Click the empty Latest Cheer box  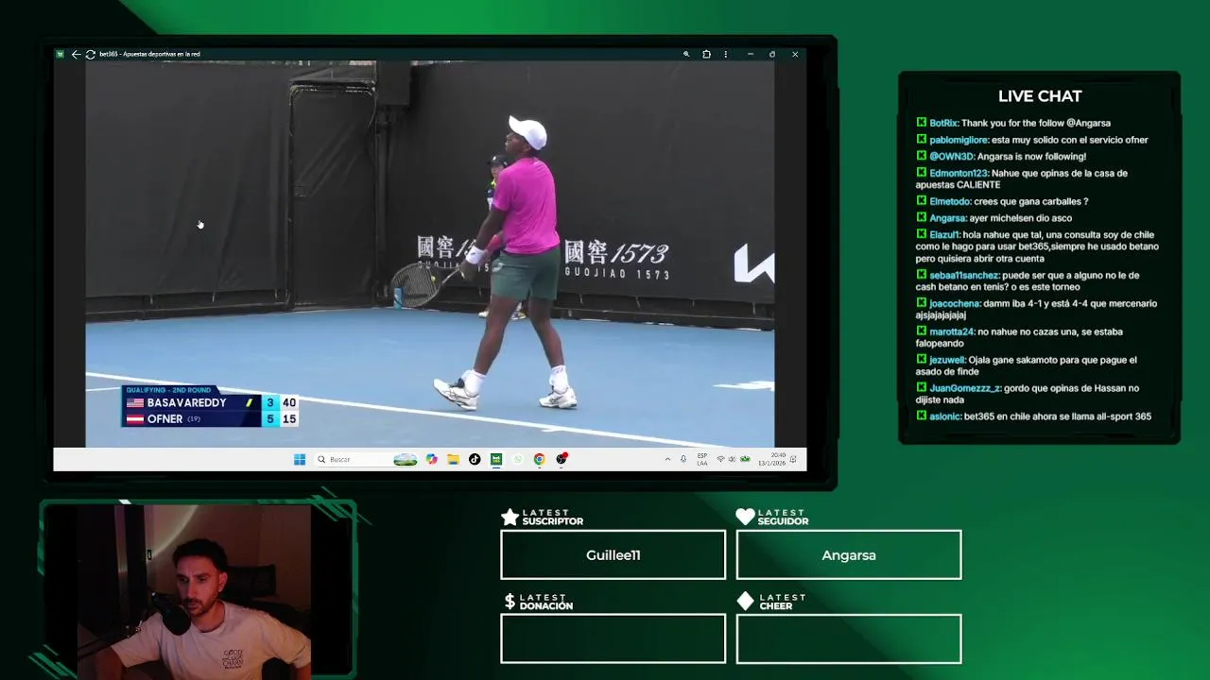tap(849, 638)
